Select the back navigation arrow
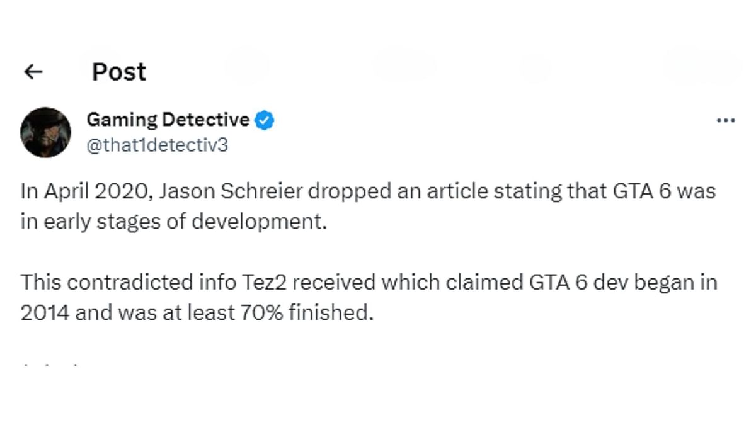The image size is (756, 425). coord(32,72)
